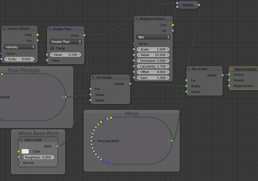258x181 pixels.
Task: Click the Diffuse BSDF Roughness slider
Action: point(38,157)
